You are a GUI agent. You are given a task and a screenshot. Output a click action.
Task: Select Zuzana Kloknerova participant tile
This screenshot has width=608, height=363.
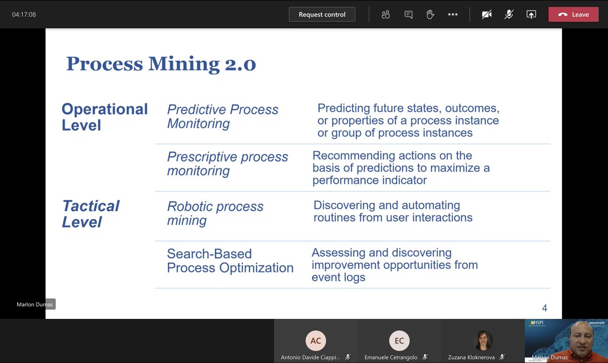pyautogui.click(x=483, y=341)
